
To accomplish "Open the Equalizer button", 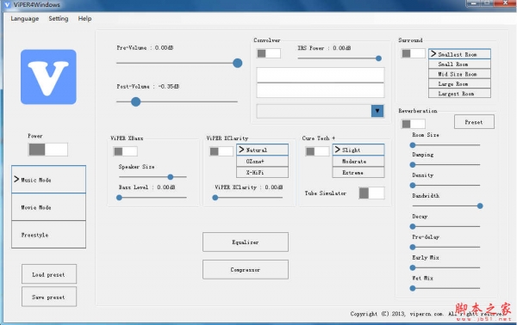I will pyautogui.click(x=246, y=242).
